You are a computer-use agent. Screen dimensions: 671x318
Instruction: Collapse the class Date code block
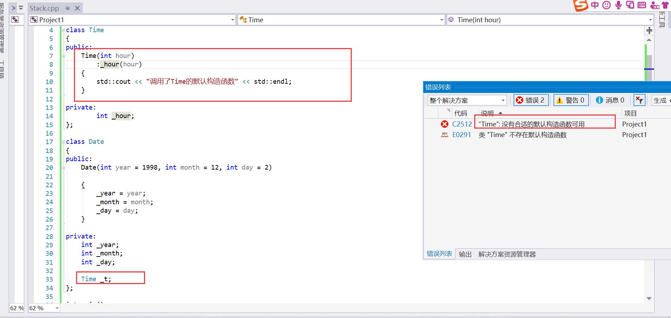tap(64, 142)
